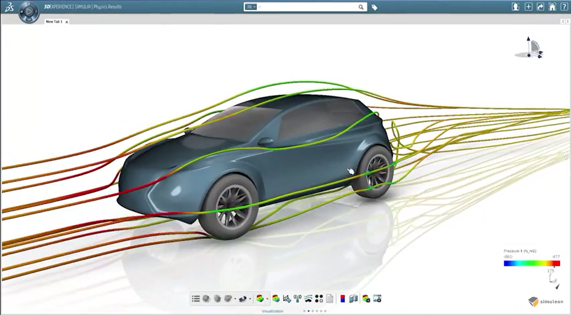Collapse the right side panel chevron
The width and height of the screenshot is (571, 315).
pos(565,157)
